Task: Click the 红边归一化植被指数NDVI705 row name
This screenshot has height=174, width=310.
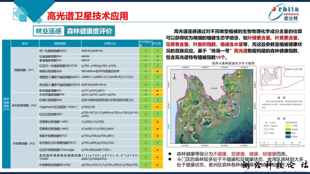Action: tap(58, 66)
